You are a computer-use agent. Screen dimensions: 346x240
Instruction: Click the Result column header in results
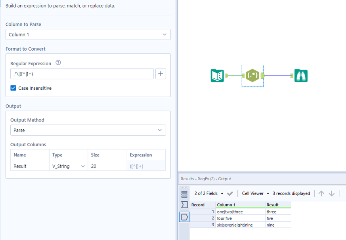pyautogui.click(x=278, y=205)
